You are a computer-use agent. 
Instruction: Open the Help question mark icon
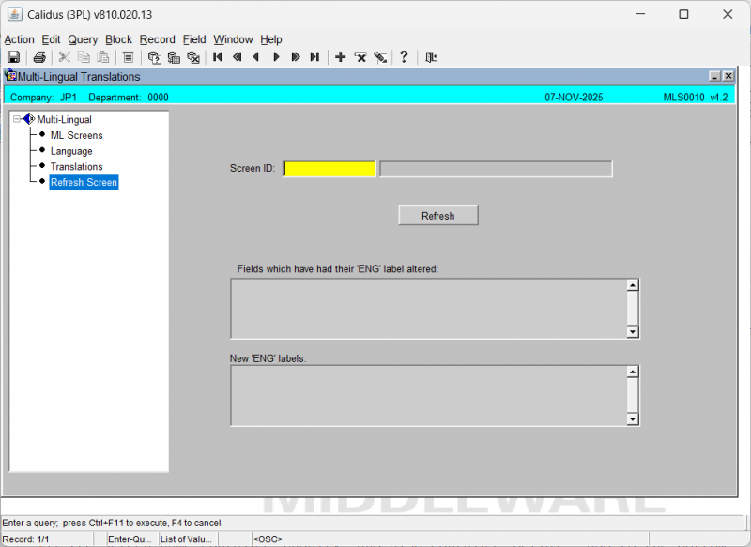pyautogui.click(x=404, y=57)
